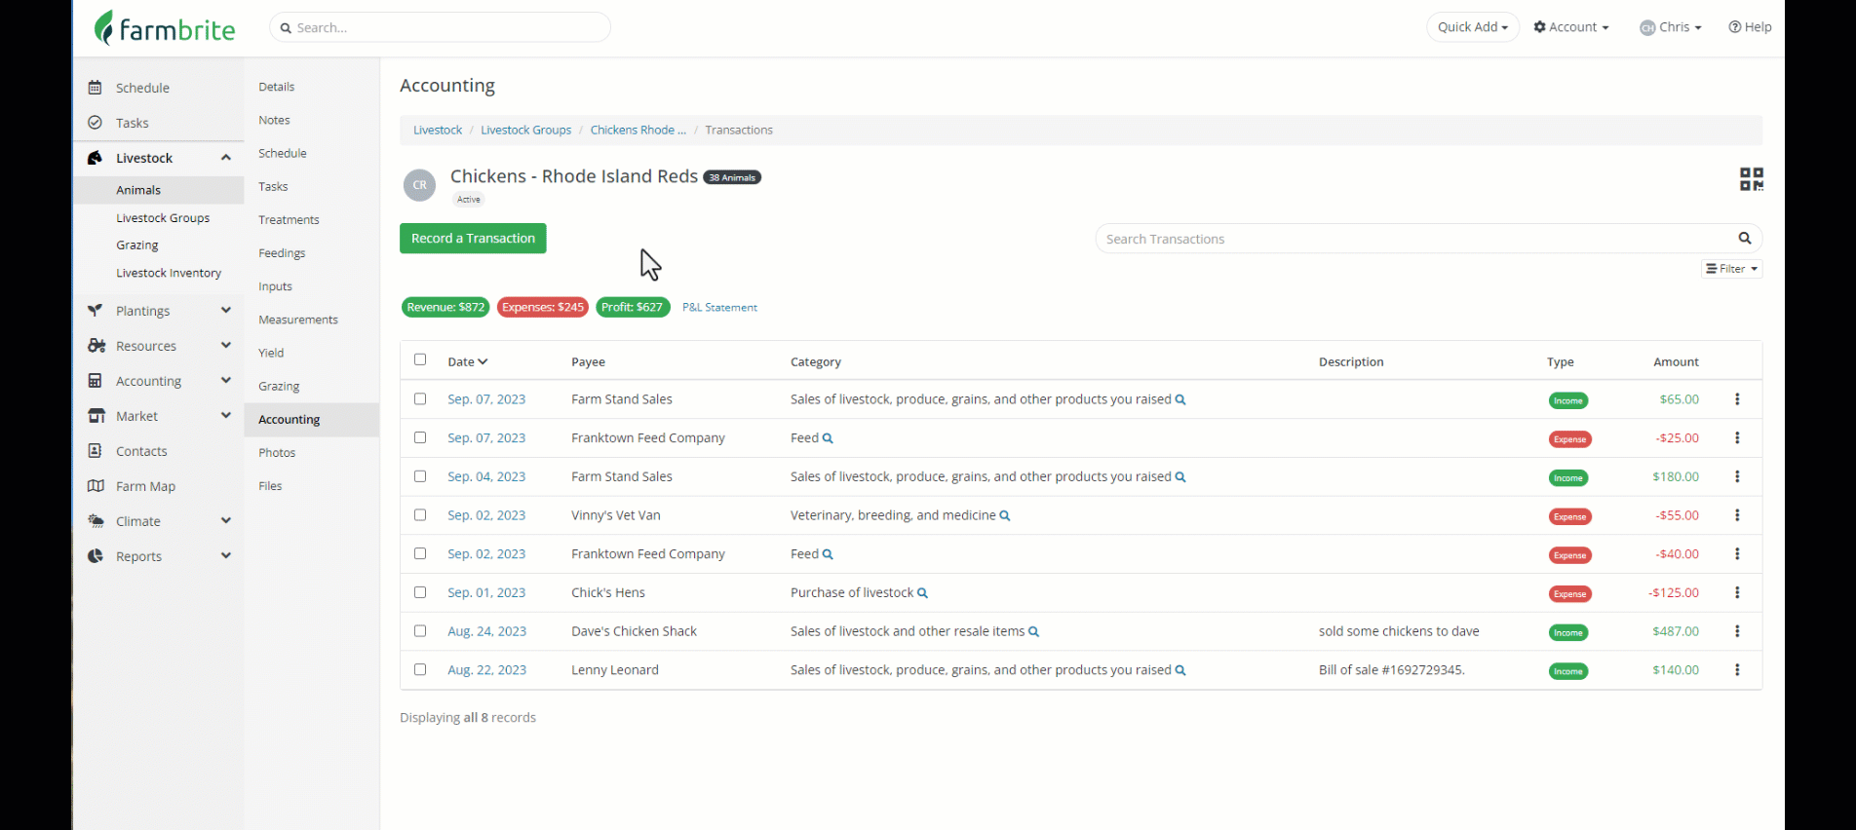
Task: Click Record a Transaction button
Action: coord(473,239)
